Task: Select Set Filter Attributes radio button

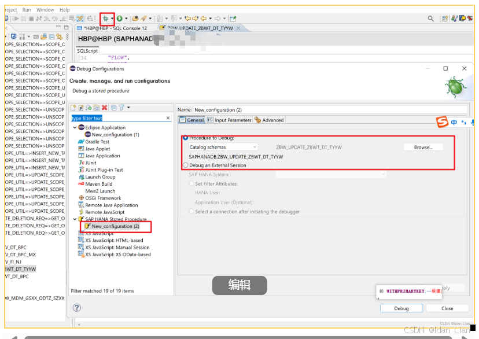Action: (191, 183)
